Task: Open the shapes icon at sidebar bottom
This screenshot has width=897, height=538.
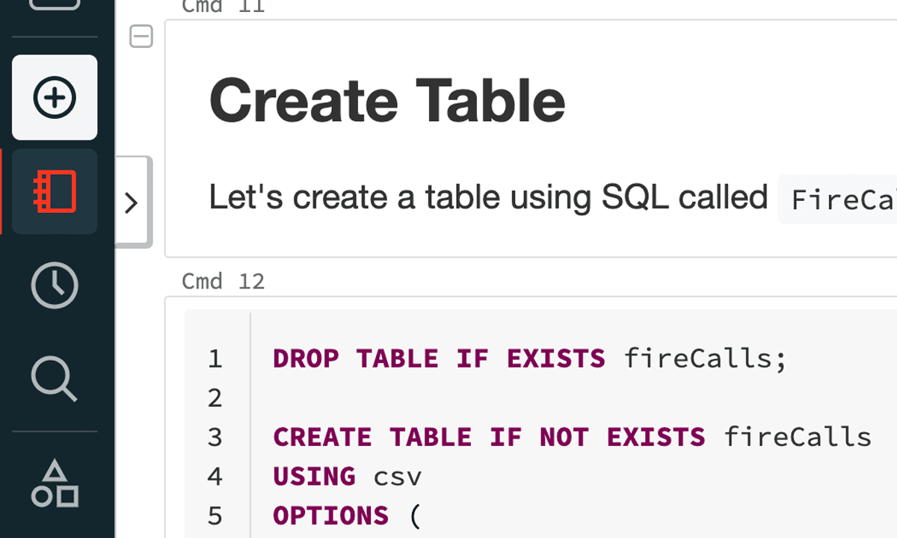Action: coord(55,483)
